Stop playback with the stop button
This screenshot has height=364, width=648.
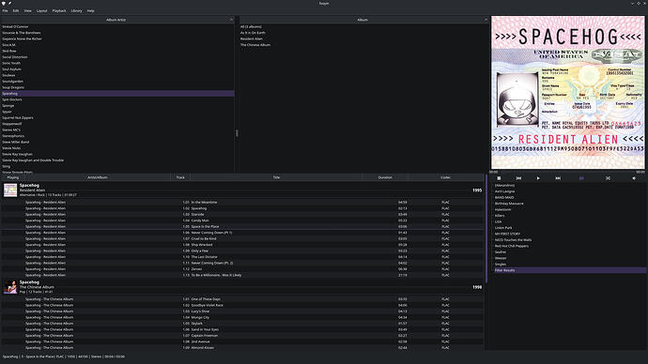pos(499,178)
